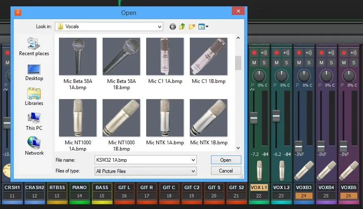Arm recording on the VOXB4 channel
Image resolution: width=363 pixels, height=209 pixels.
(321, 53)
